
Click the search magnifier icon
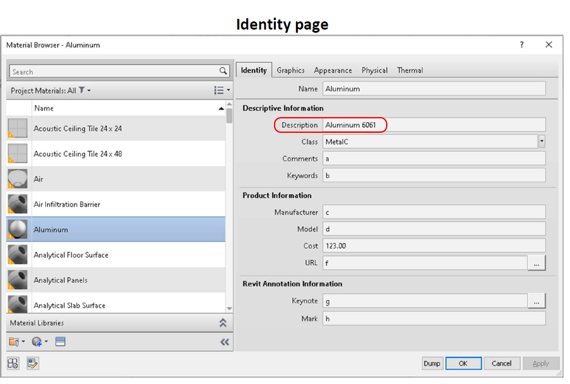[x=223, y=71]
